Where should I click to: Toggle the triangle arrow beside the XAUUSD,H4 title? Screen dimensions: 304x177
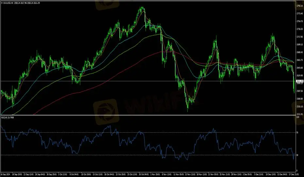click(x=2, y=3)
